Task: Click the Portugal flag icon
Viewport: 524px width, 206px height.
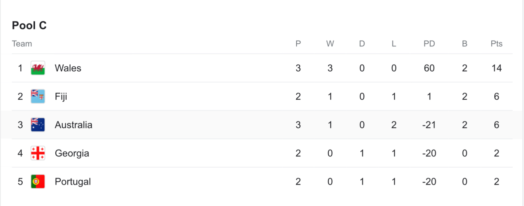Action: 38,182
